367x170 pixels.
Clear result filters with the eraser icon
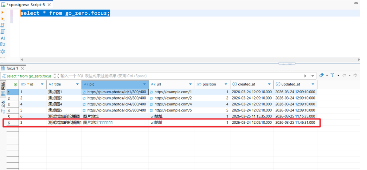322,75
